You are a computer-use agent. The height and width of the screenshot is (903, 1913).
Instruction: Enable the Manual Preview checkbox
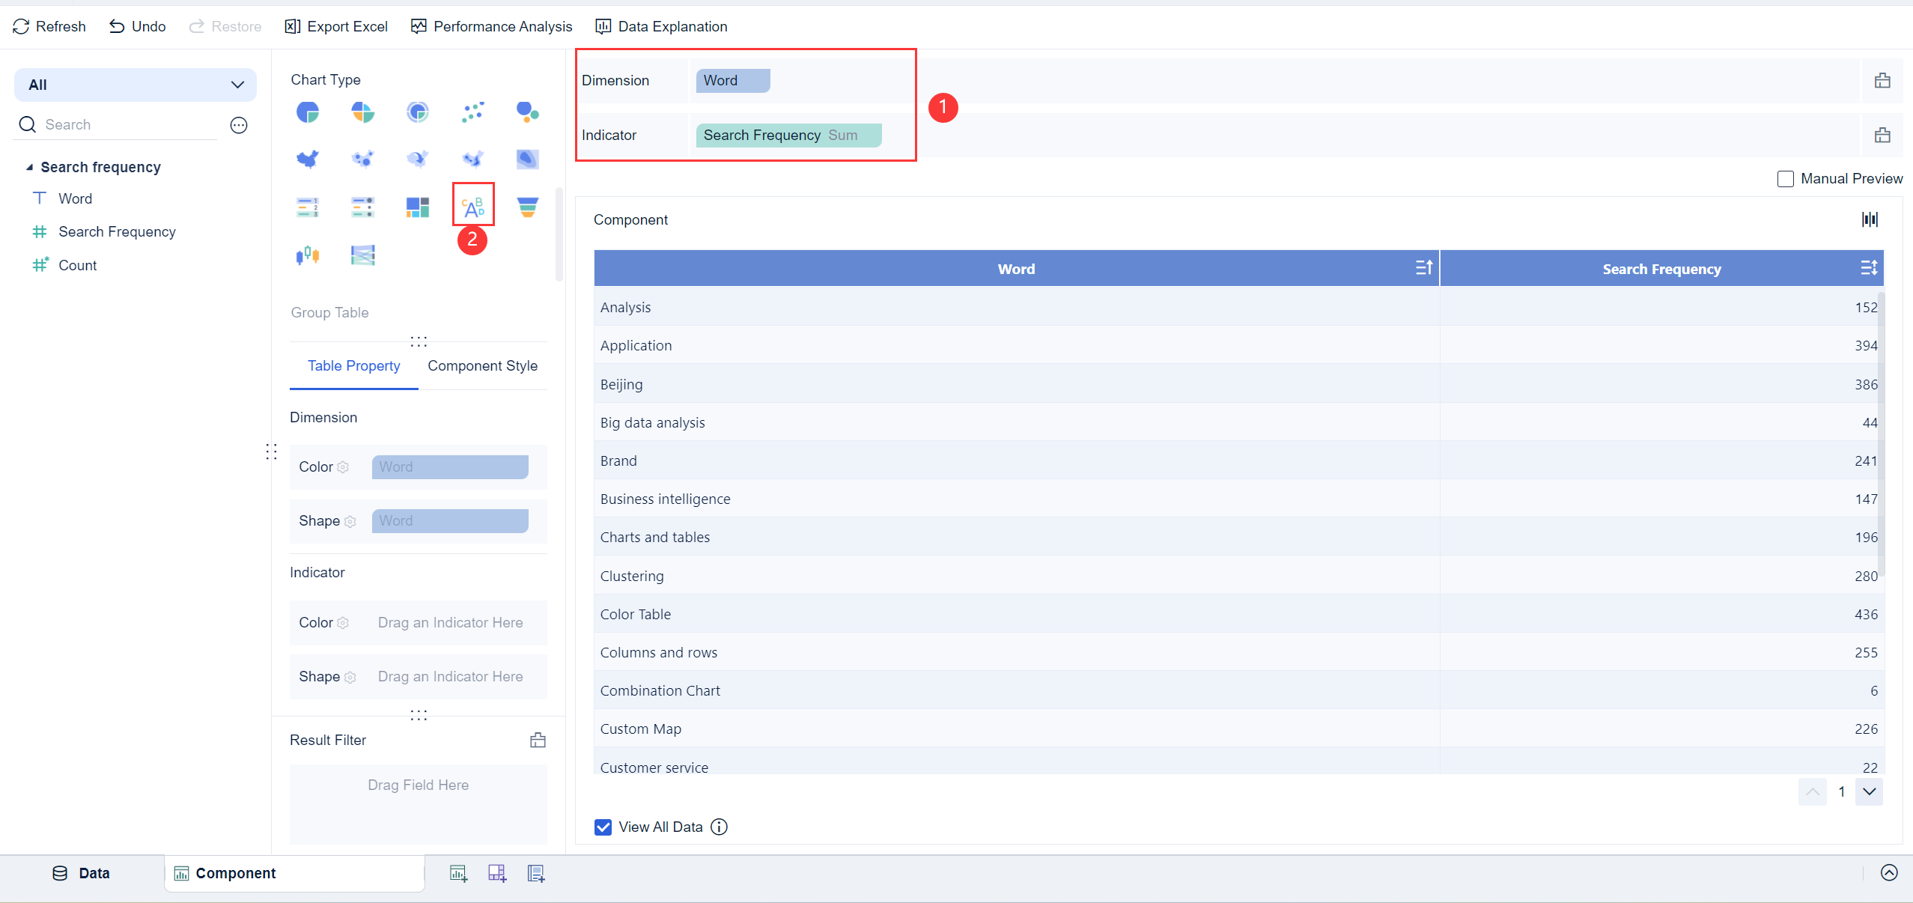point(1785,179)
